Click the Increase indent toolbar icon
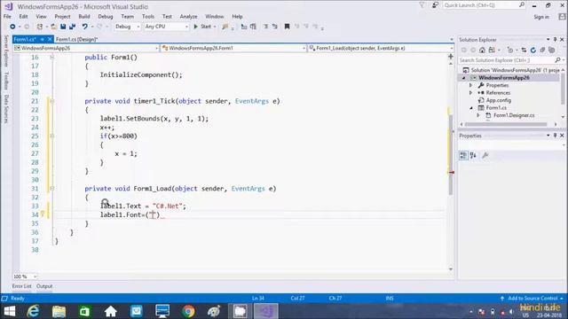Screen dimensions: 568x319 pos(253,27)
